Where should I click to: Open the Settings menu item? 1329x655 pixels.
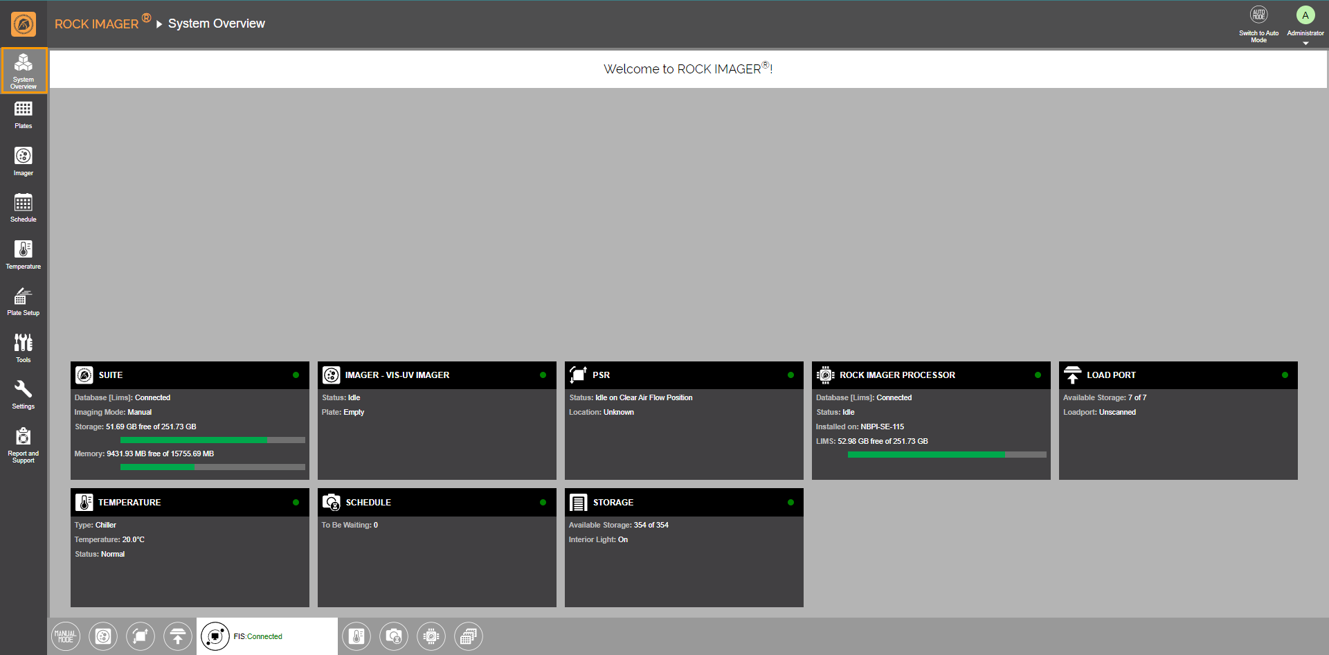click(x=23, y=395)
